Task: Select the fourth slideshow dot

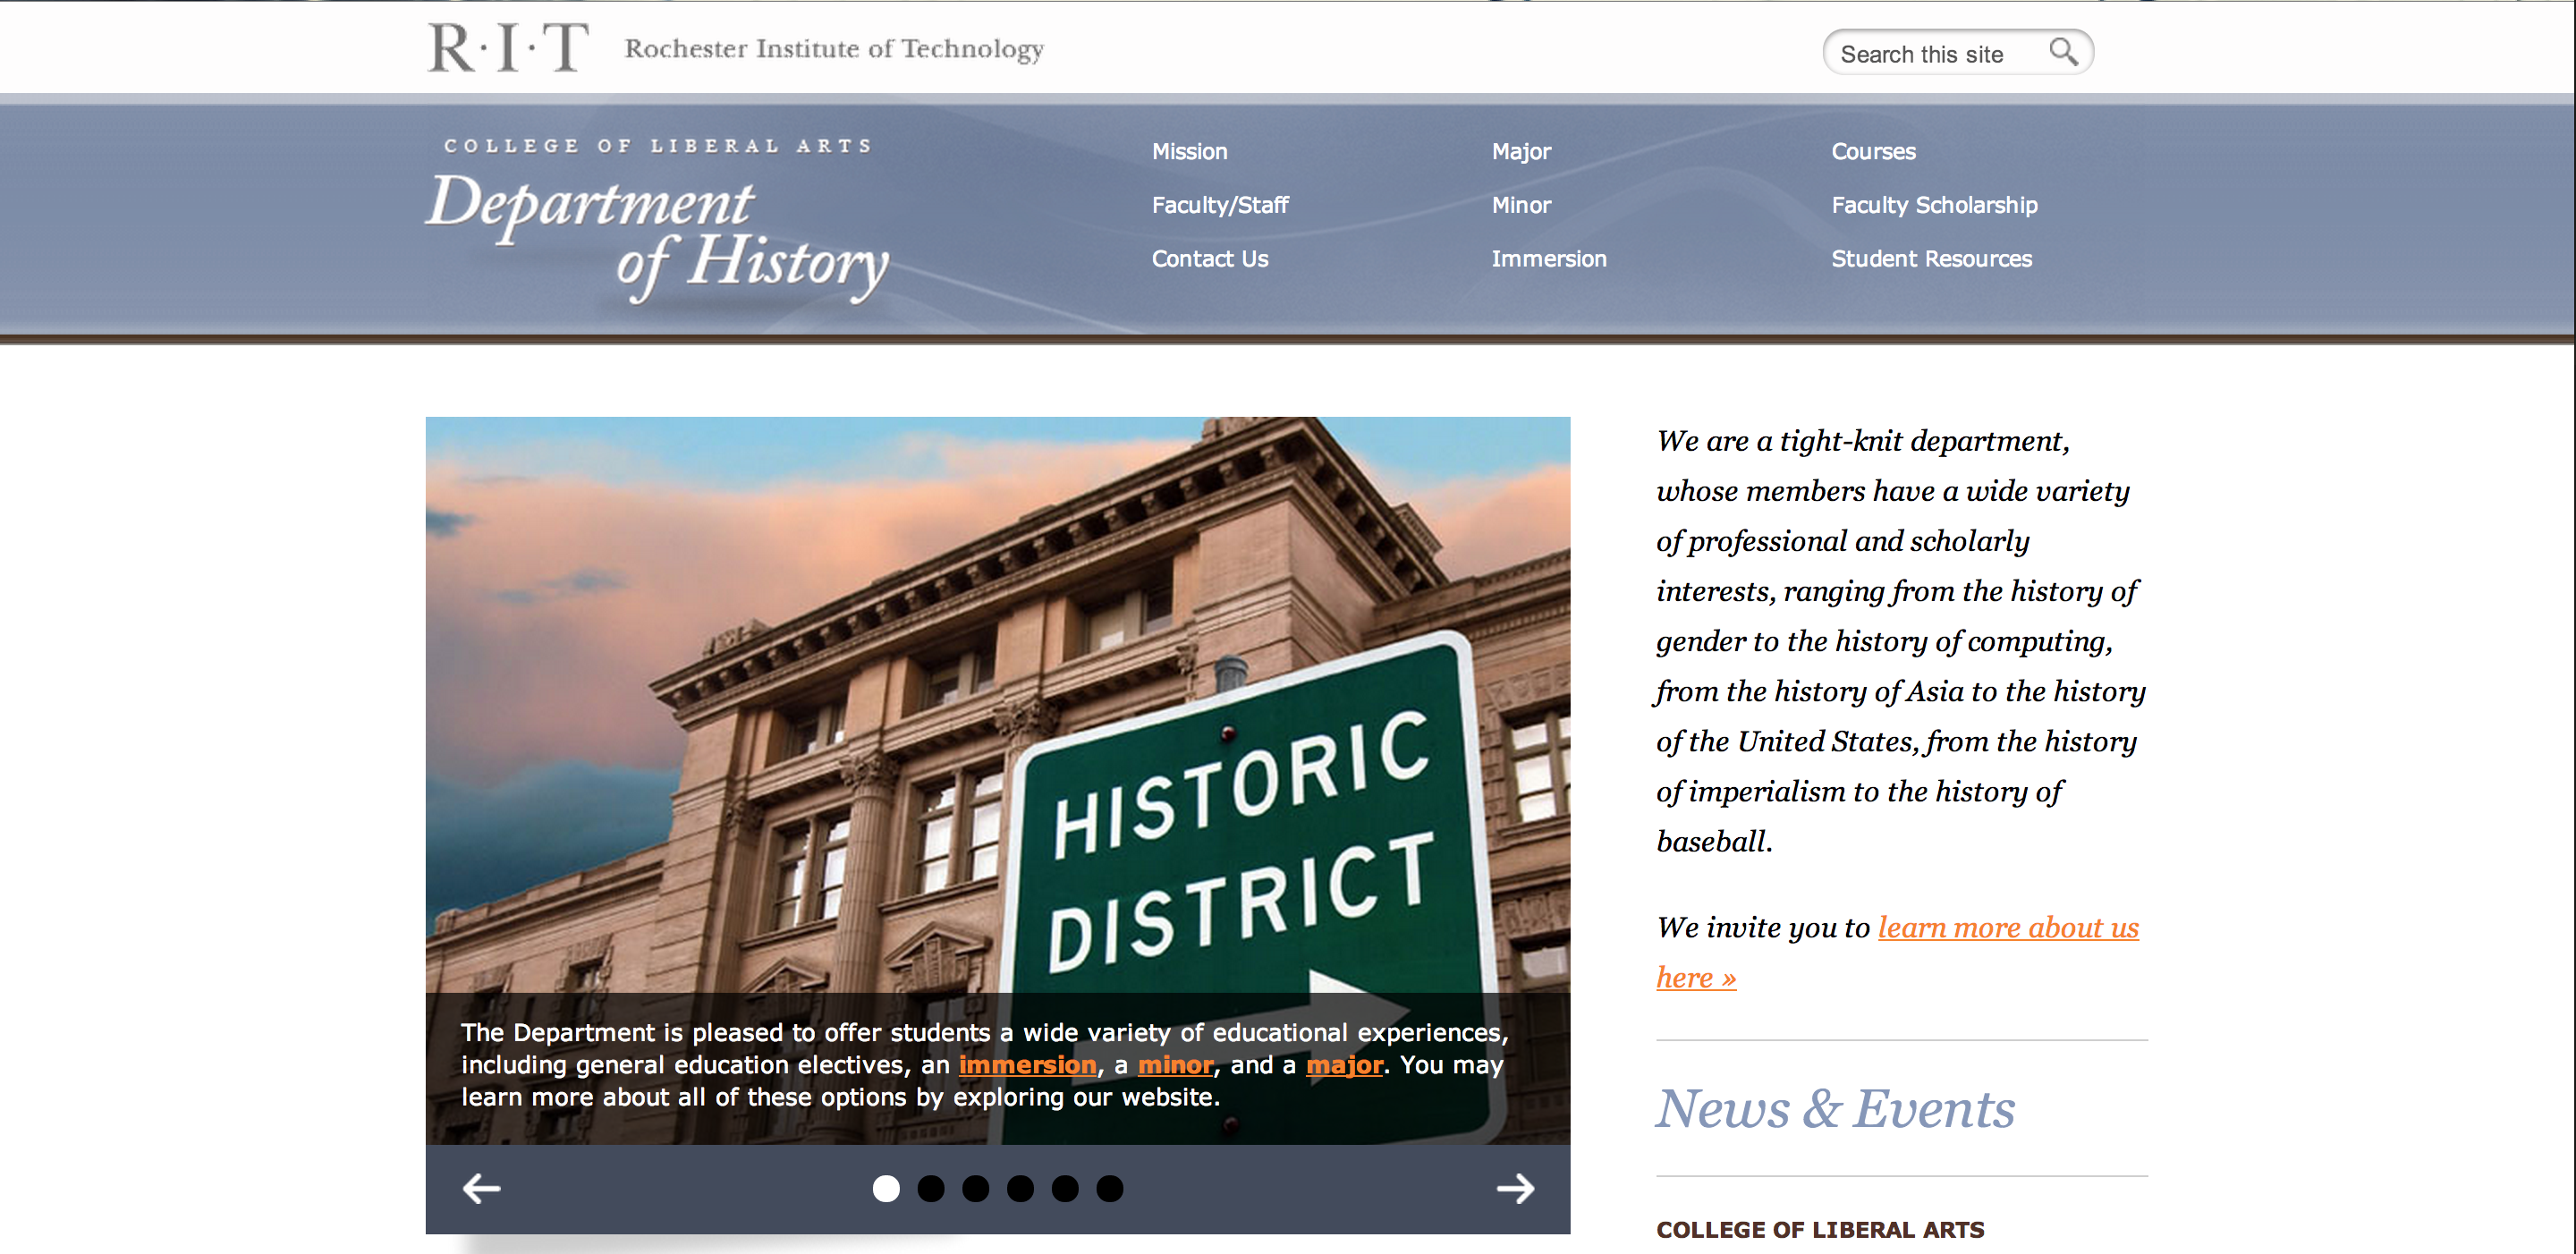Action: tap(1020, 1188)
